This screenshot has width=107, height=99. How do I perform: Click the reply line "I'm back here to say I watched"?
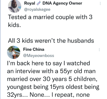[48, 63]
